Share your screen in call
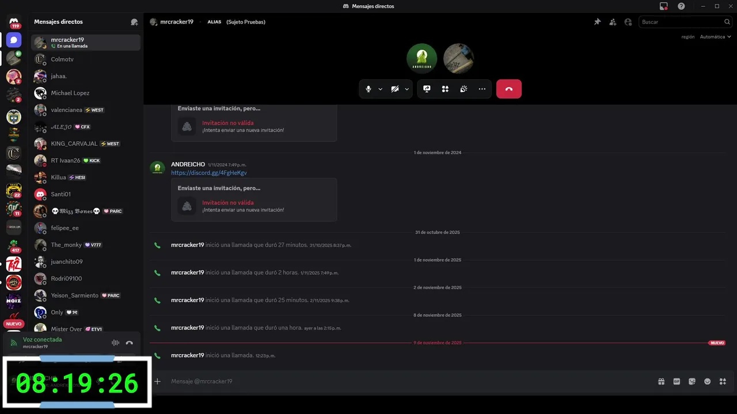 coord(427,89)
